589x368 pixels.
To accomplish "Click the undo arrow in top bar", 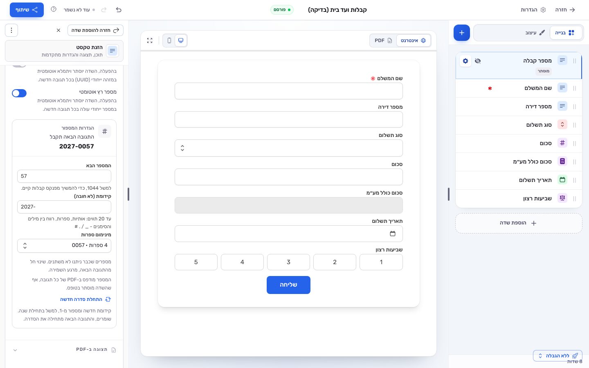I will [x=119, y=10].
